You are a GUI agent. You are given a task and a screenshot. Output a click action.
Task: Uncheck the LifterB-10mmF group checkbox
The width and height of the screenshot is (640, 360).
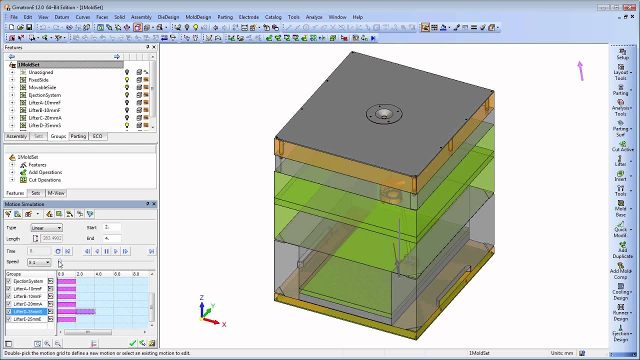coord(8,296)
